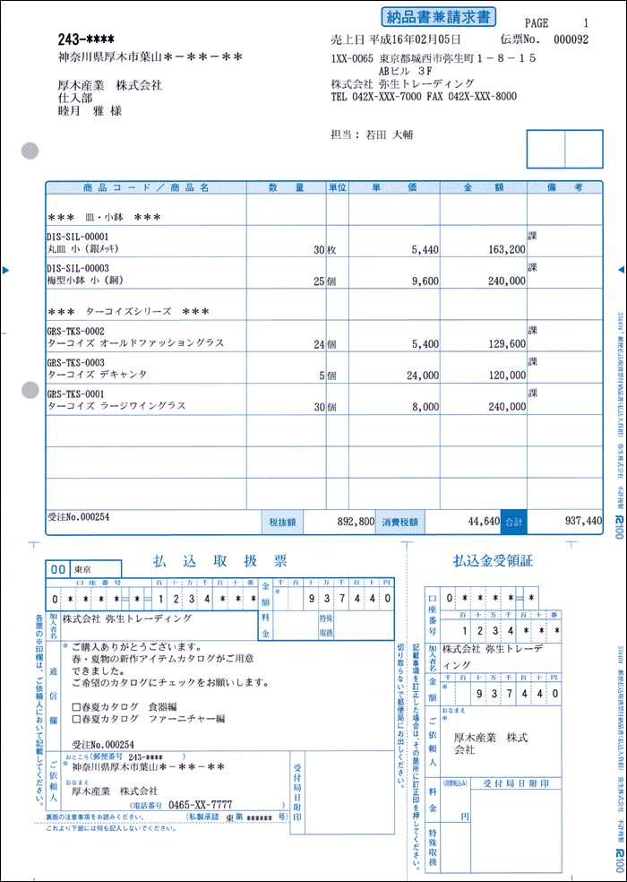Click the PAGE 1 indicator

556,23
